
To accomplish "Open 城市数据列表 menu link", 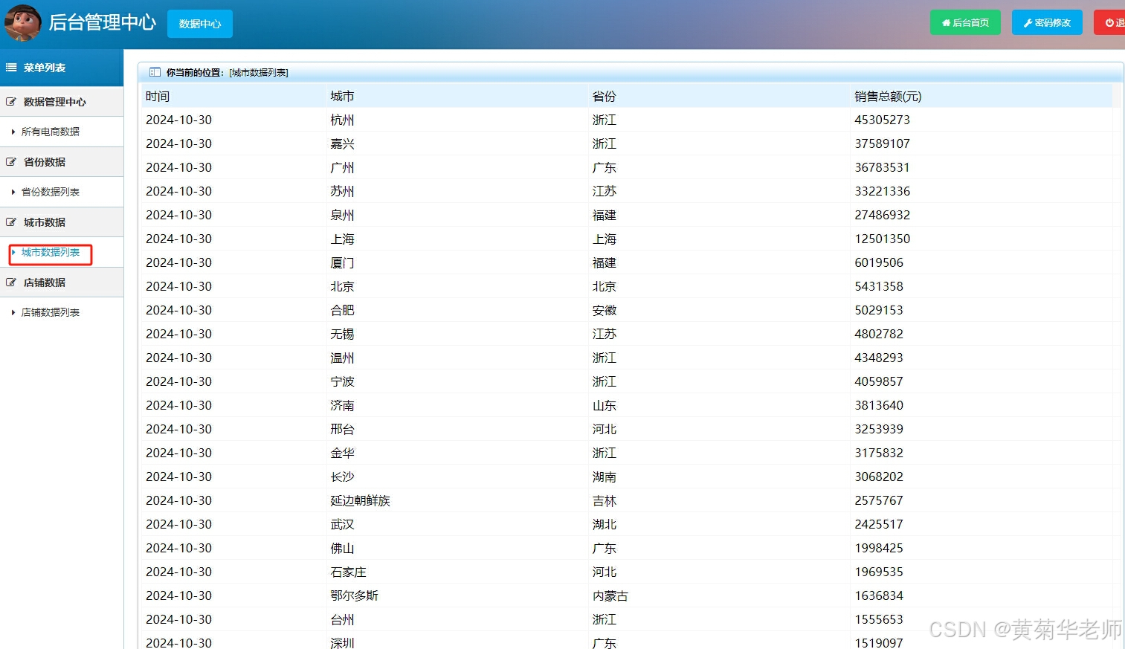I will click(51, 253).
